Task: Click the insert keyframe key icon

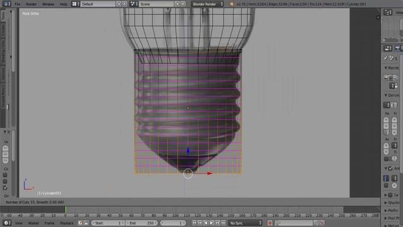Action: (x=316, y=223)
